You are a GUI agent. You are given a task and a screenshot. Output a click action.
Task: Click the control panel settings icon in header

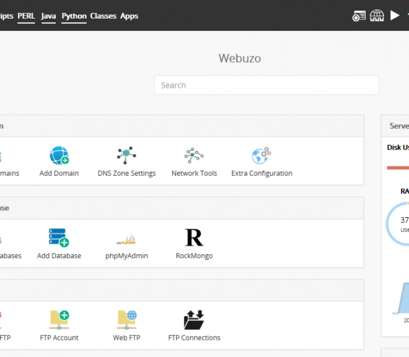tap(359, 16)
